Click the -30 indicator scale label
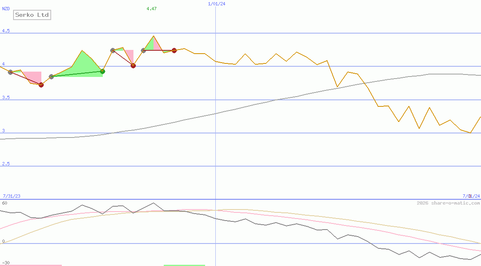The height and width of the screenshot is (266, 481). coord(5,263)
